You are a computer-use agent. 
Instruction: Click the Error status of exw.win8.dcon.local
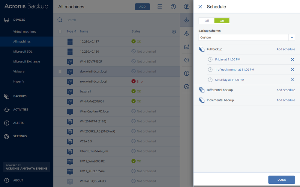138,81
